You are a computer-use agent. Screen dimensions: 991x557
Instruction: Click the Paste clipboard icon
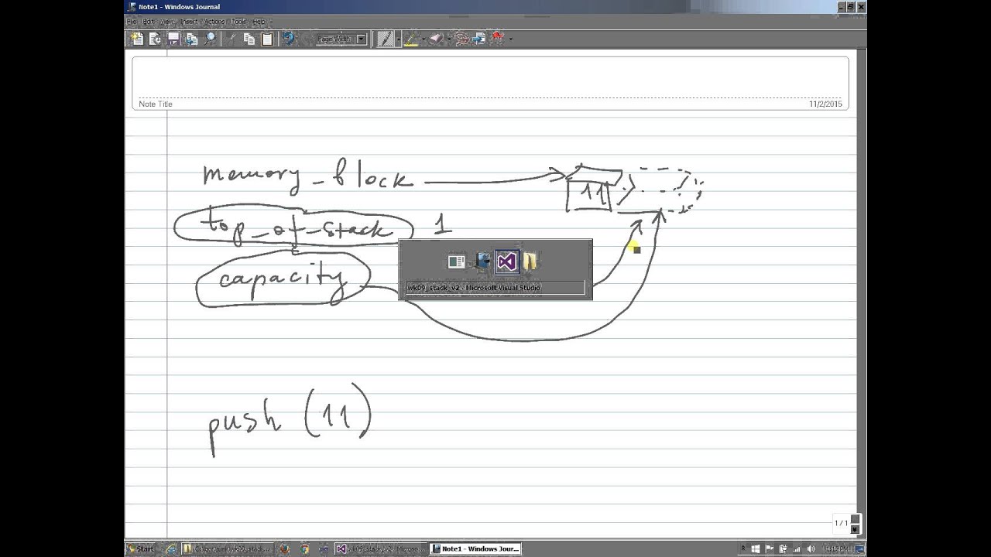coord(267,39)
